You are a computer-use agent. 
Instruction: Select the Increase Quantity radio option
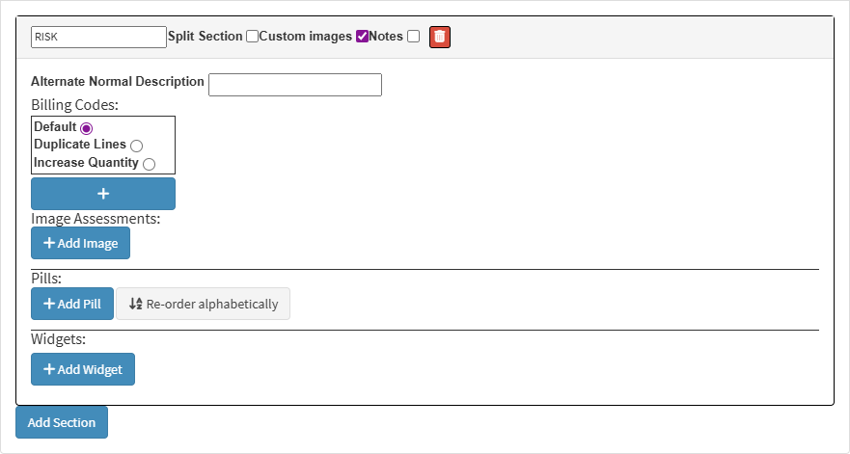149,164
